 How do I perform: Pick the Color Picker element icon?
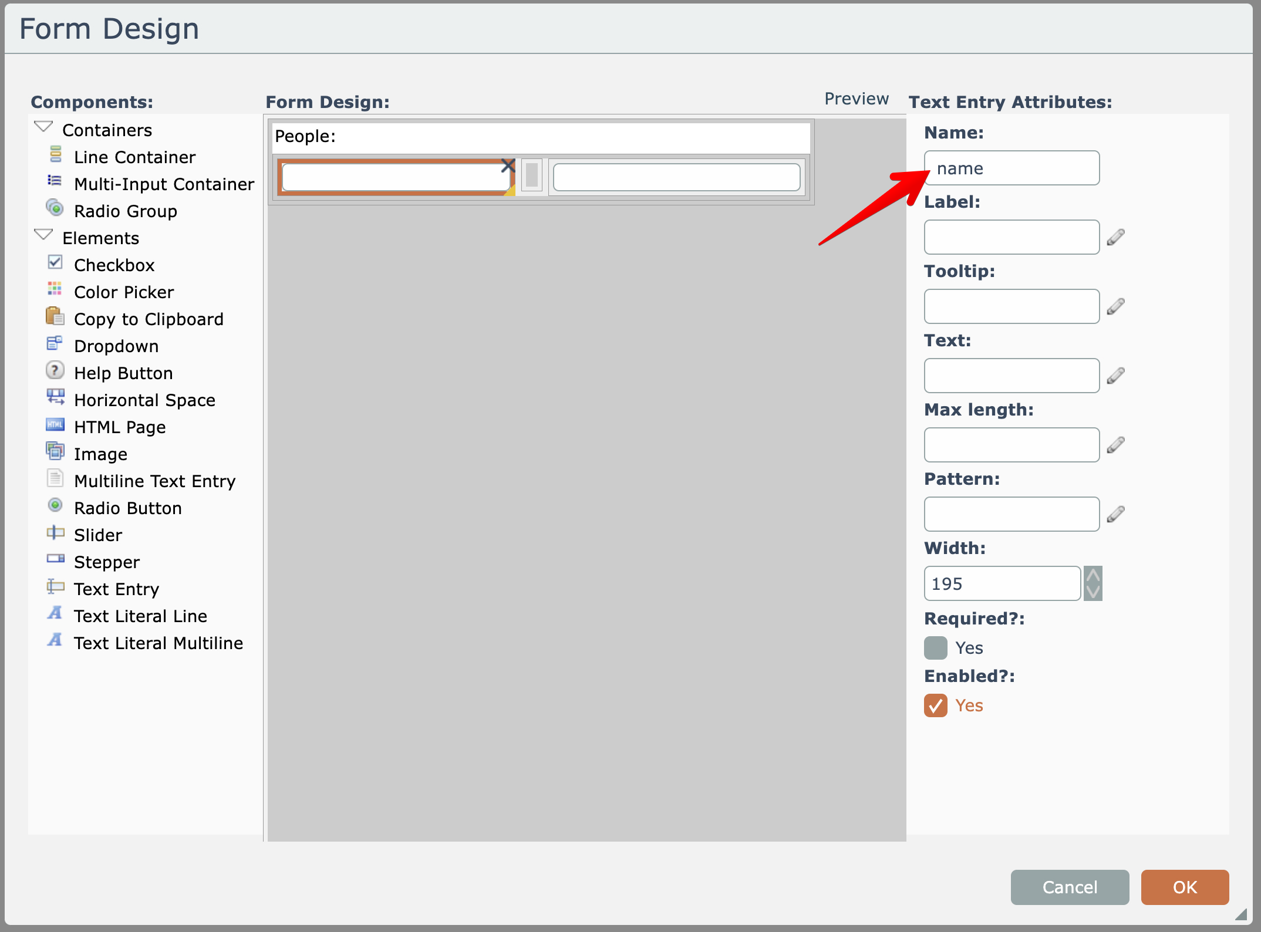point(55,289)
